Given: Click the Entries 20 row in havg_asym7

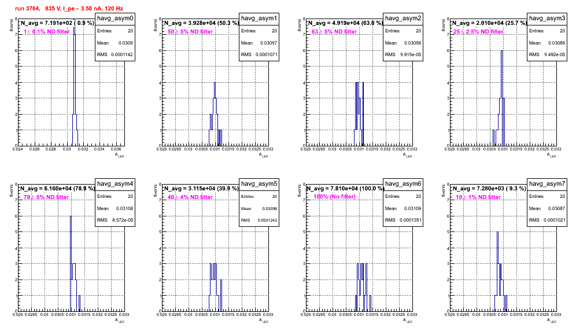Looking at the screenshot, I should tap(547, 196).
